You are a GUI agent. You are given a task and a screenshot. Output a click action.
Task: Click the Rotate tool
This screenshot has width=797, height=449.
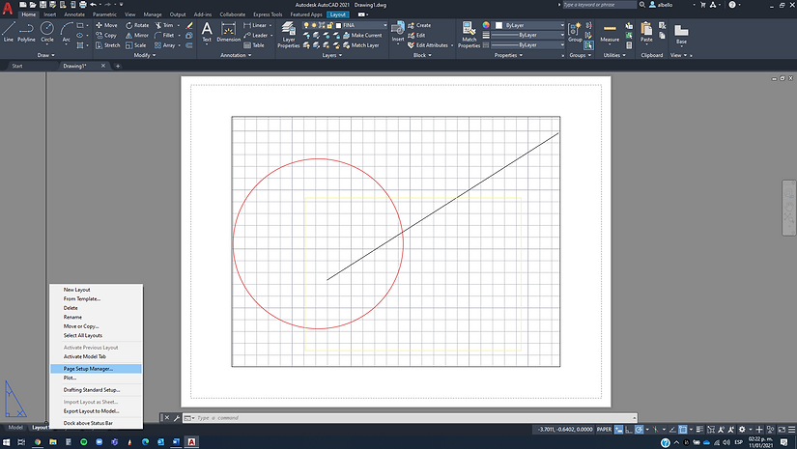point(137,25)
